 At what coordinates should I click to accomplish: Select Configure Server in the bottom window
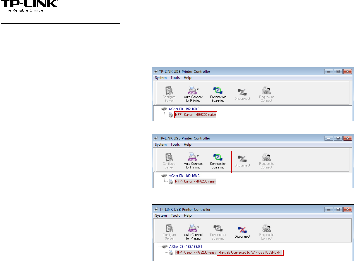click(169, 232)
